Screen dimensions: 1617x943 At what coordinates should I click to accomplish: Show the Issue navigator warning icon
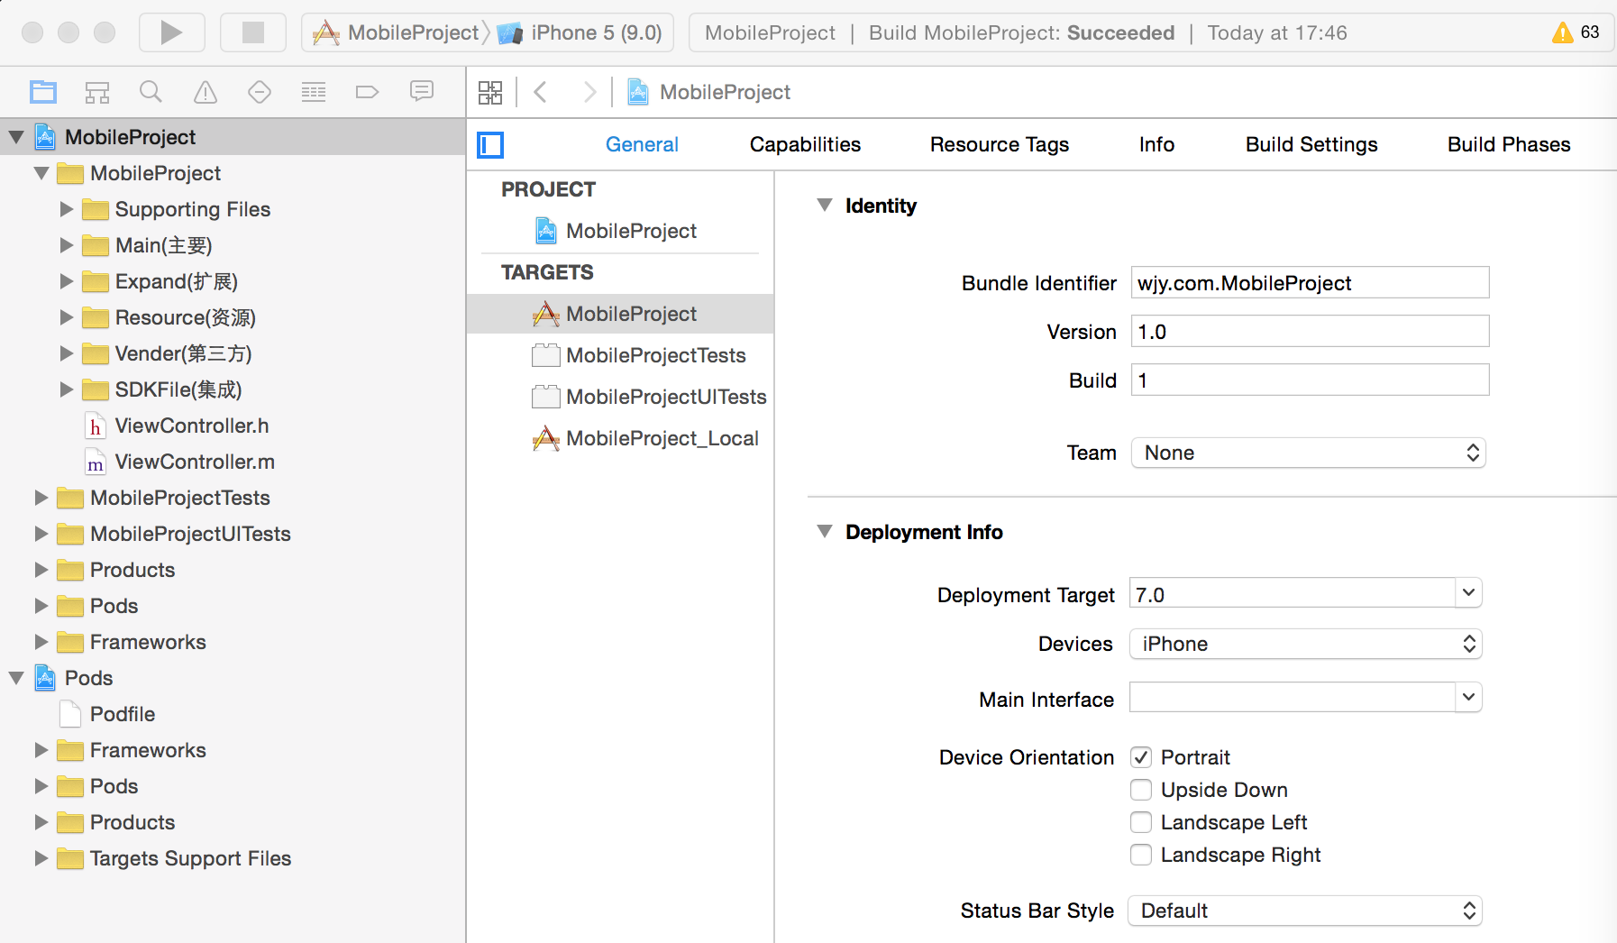click(x=206, y=92)
